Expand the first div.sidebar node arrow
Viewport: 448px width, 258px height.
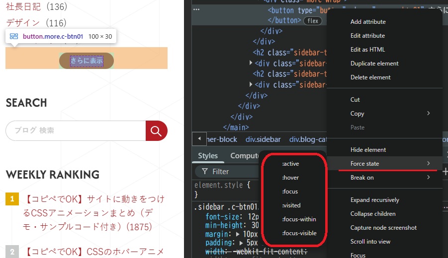tap(251, 63)
